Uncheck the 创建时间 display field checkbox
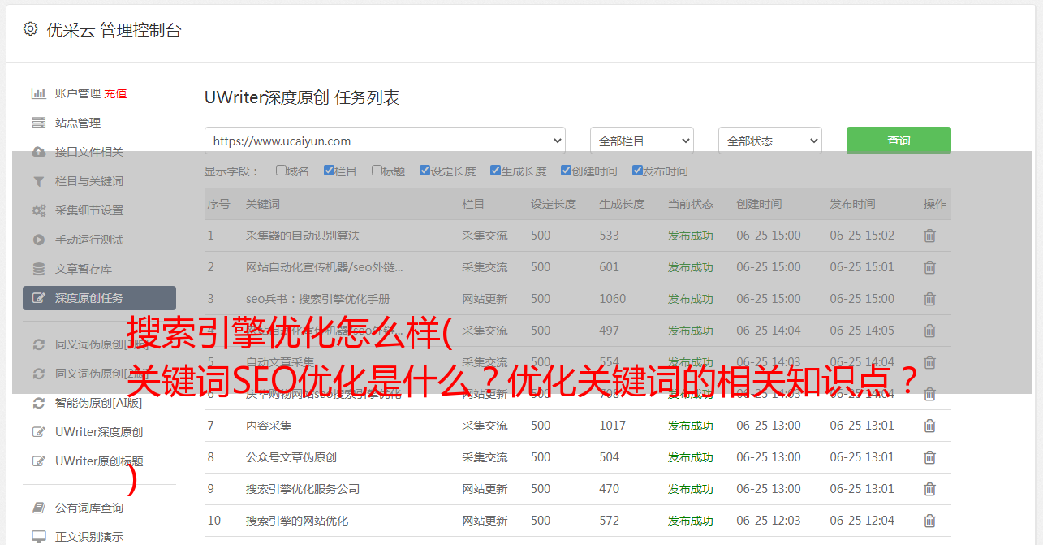 pyautogui.click(x=566, y=171)
